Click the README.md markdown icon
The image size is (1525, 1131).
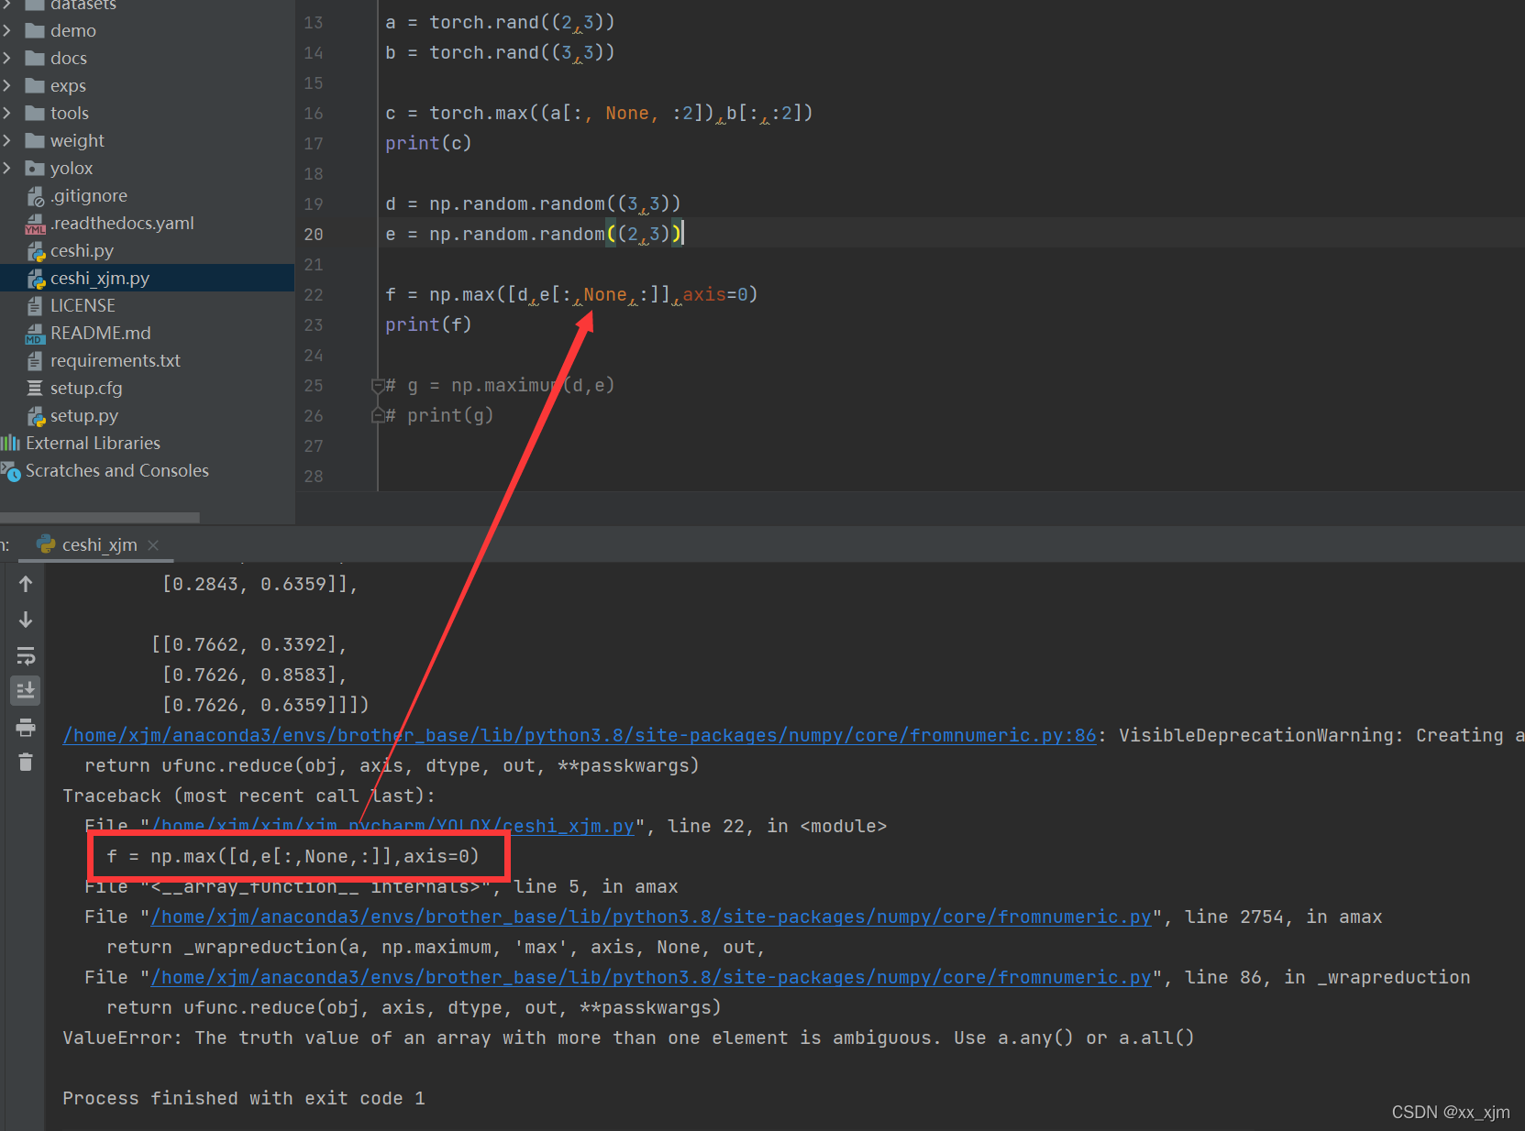pyautogui.click(x=35, y=334)
